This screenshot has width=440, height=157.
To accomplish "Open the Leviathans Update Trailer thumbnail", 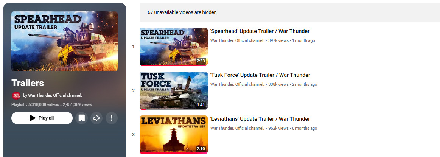I will (173, 135).
